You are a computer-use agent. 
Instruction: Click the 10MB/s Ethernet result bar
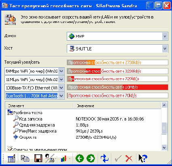click(x=117, y=87)
